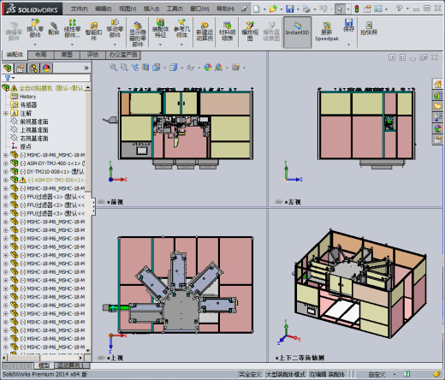This screenshot has width=445, height=380.
Task: Expand more FeatureManager tabs chevron (»)
Action: (x=86, y=68)
